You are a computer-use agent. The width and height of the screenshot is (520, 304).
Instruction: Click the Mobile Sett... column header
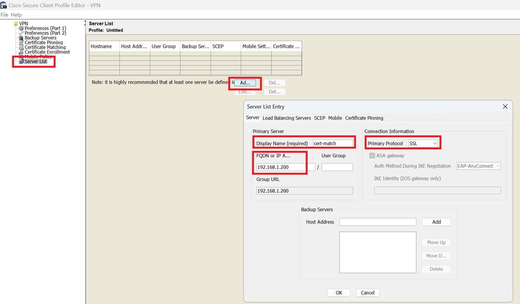click(x=256, y=46)
